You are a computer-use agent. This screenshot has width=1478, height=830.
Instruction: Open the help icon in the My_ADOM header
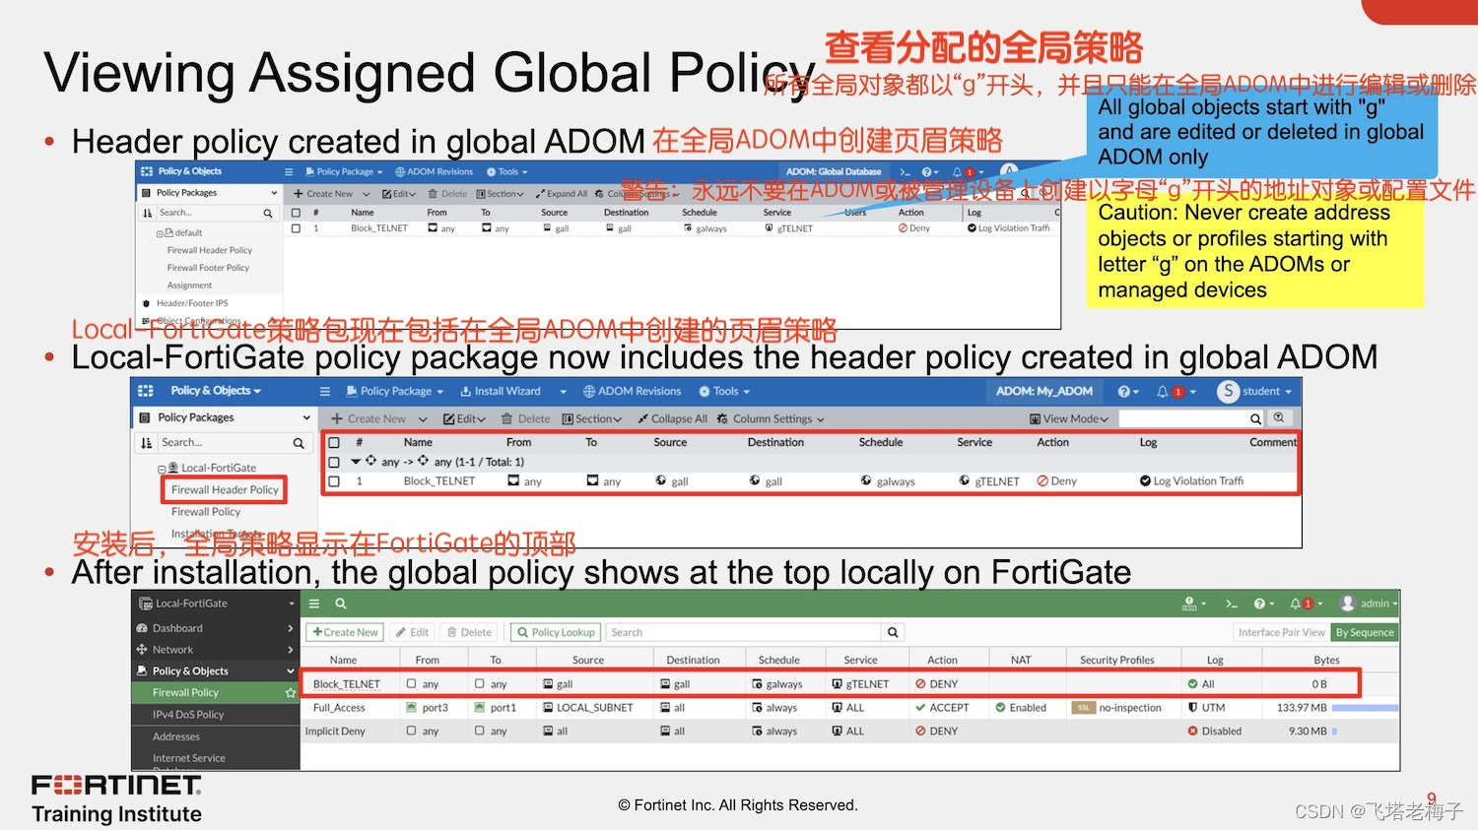click(1124, 392)
